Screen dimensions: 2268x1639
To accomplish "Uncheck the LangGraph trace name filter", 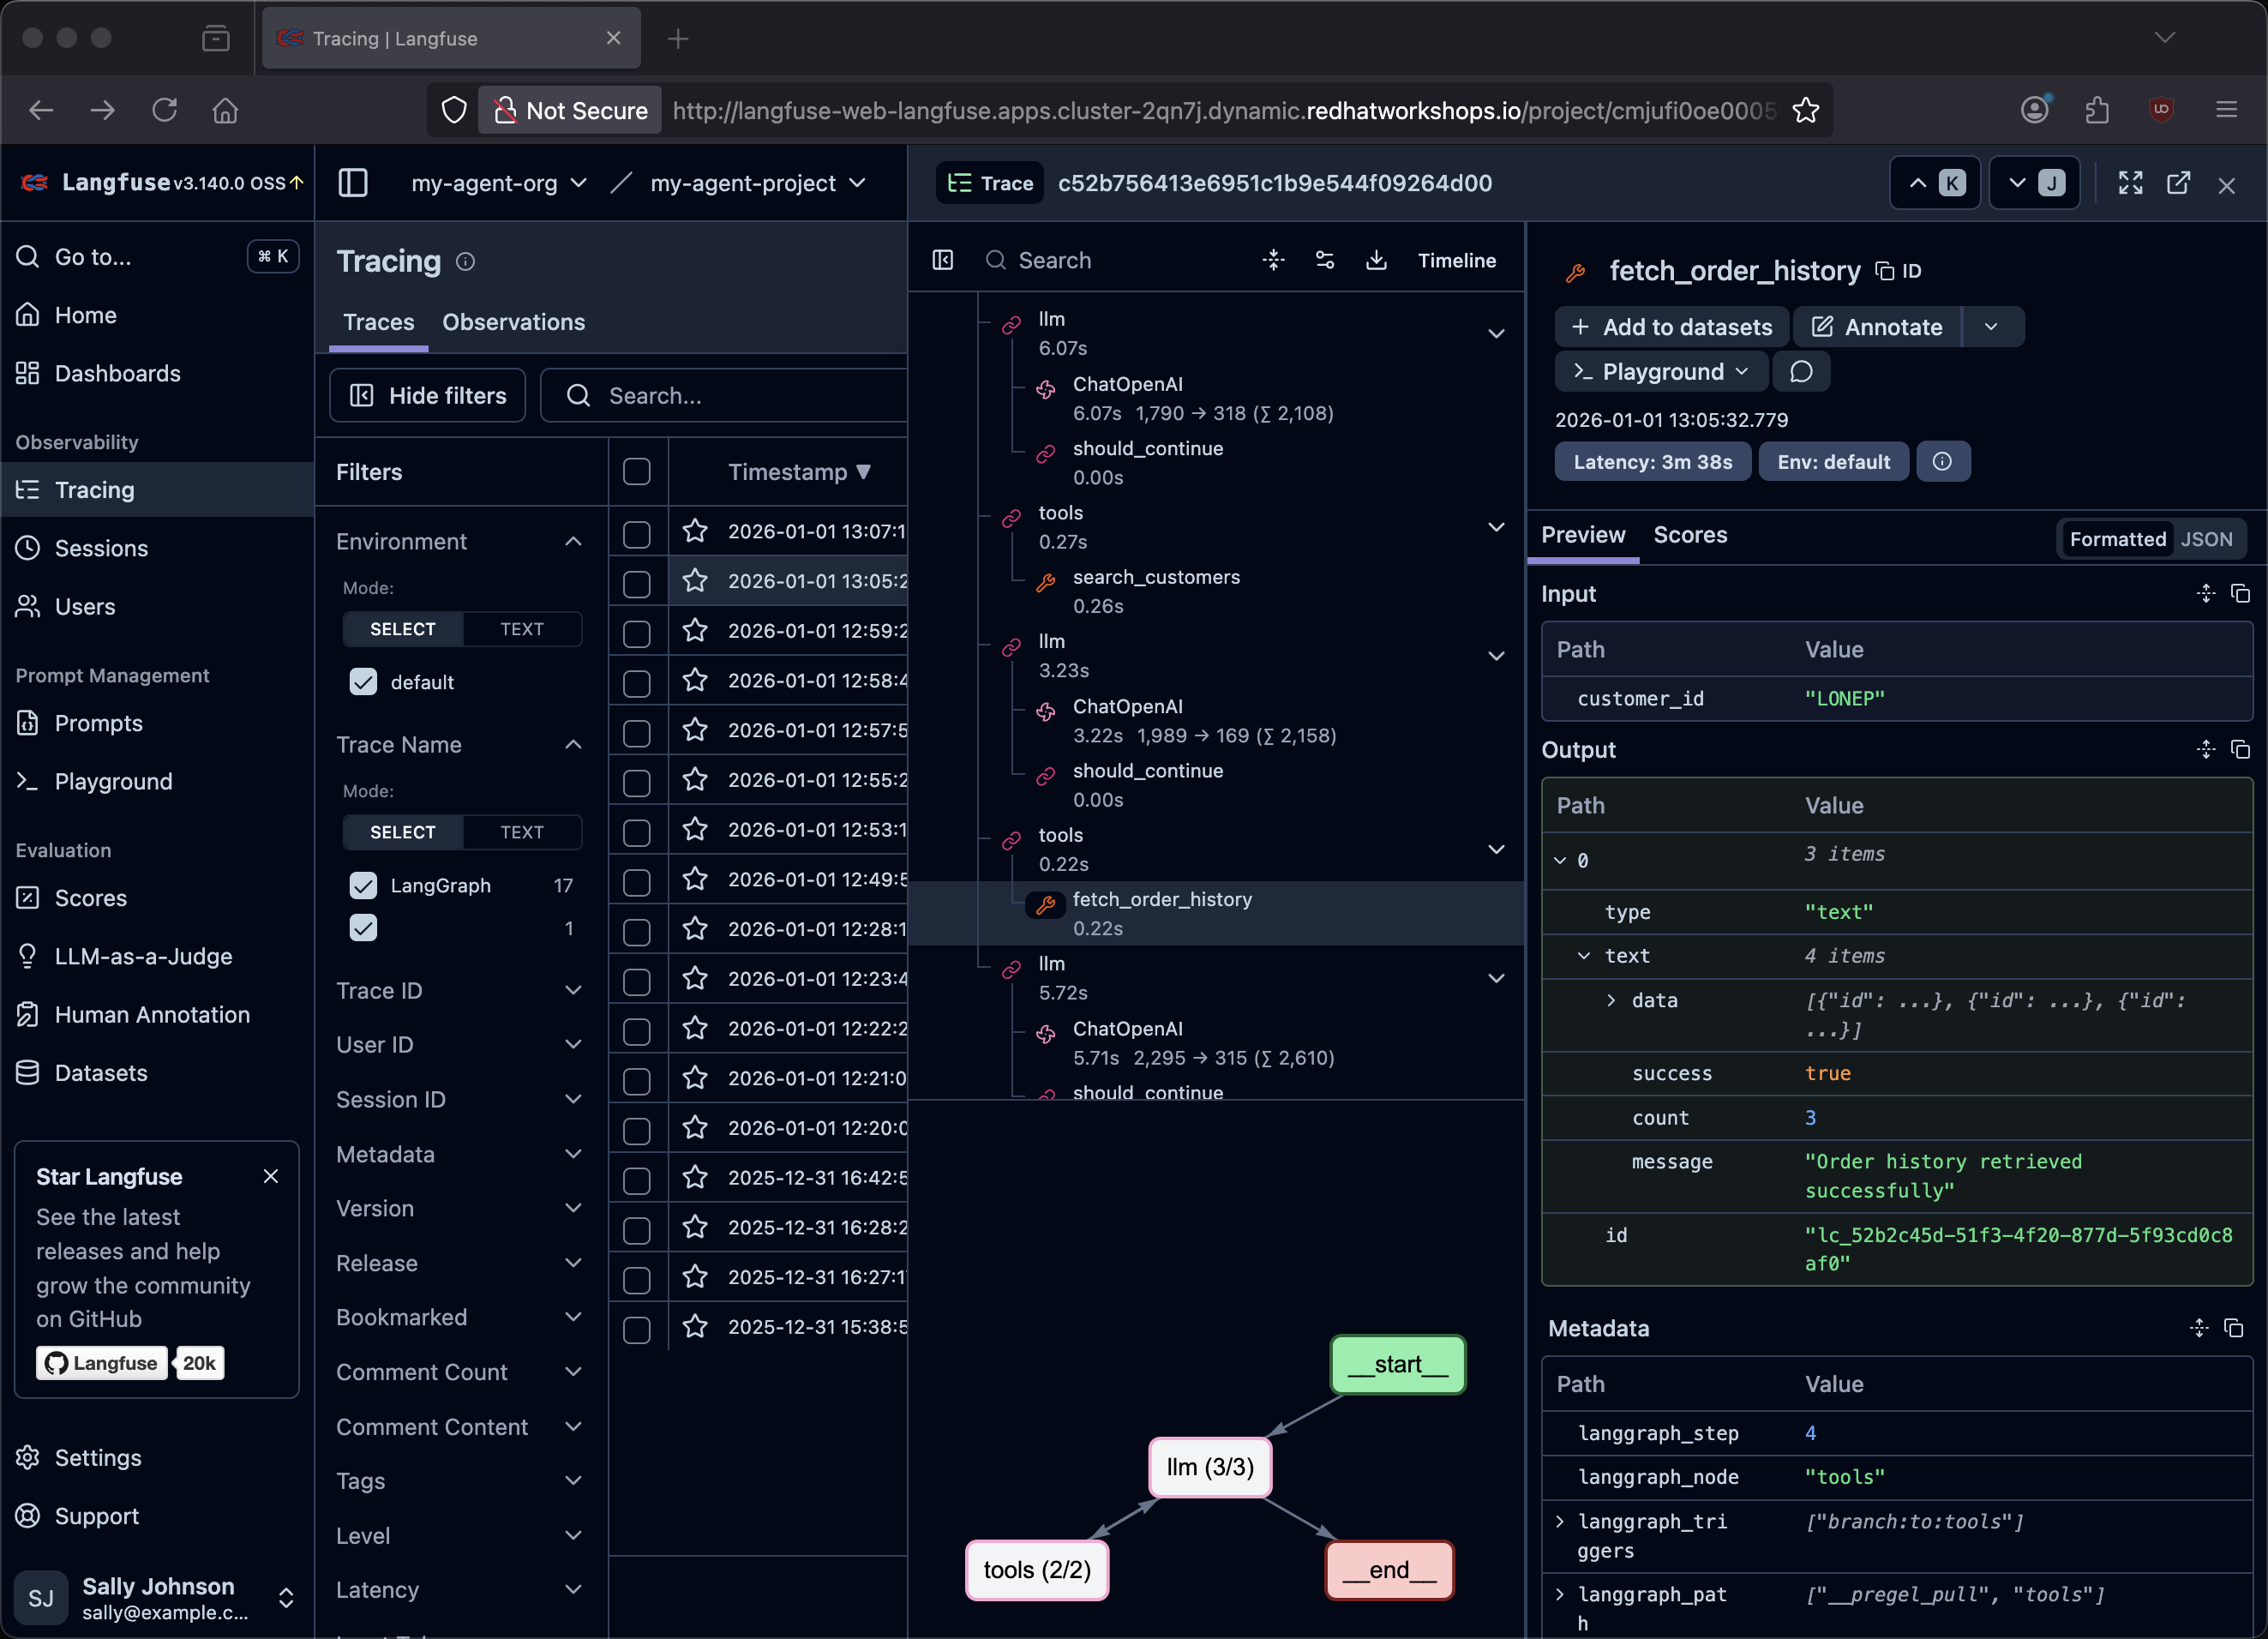I will 363,885.
